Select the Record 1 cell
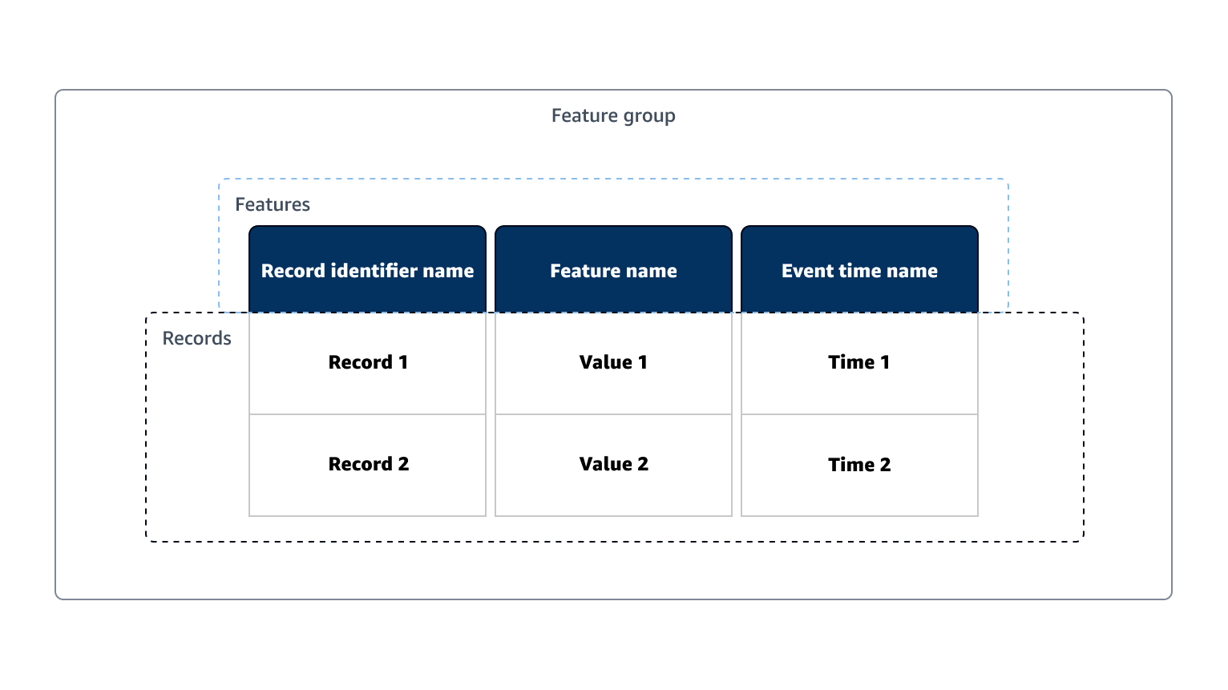The width and height of the screenshot is (1228, 690). [x=368, y=362]
